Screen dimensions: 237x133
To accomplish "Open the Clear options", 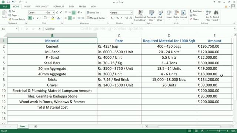I will (194, 19).
